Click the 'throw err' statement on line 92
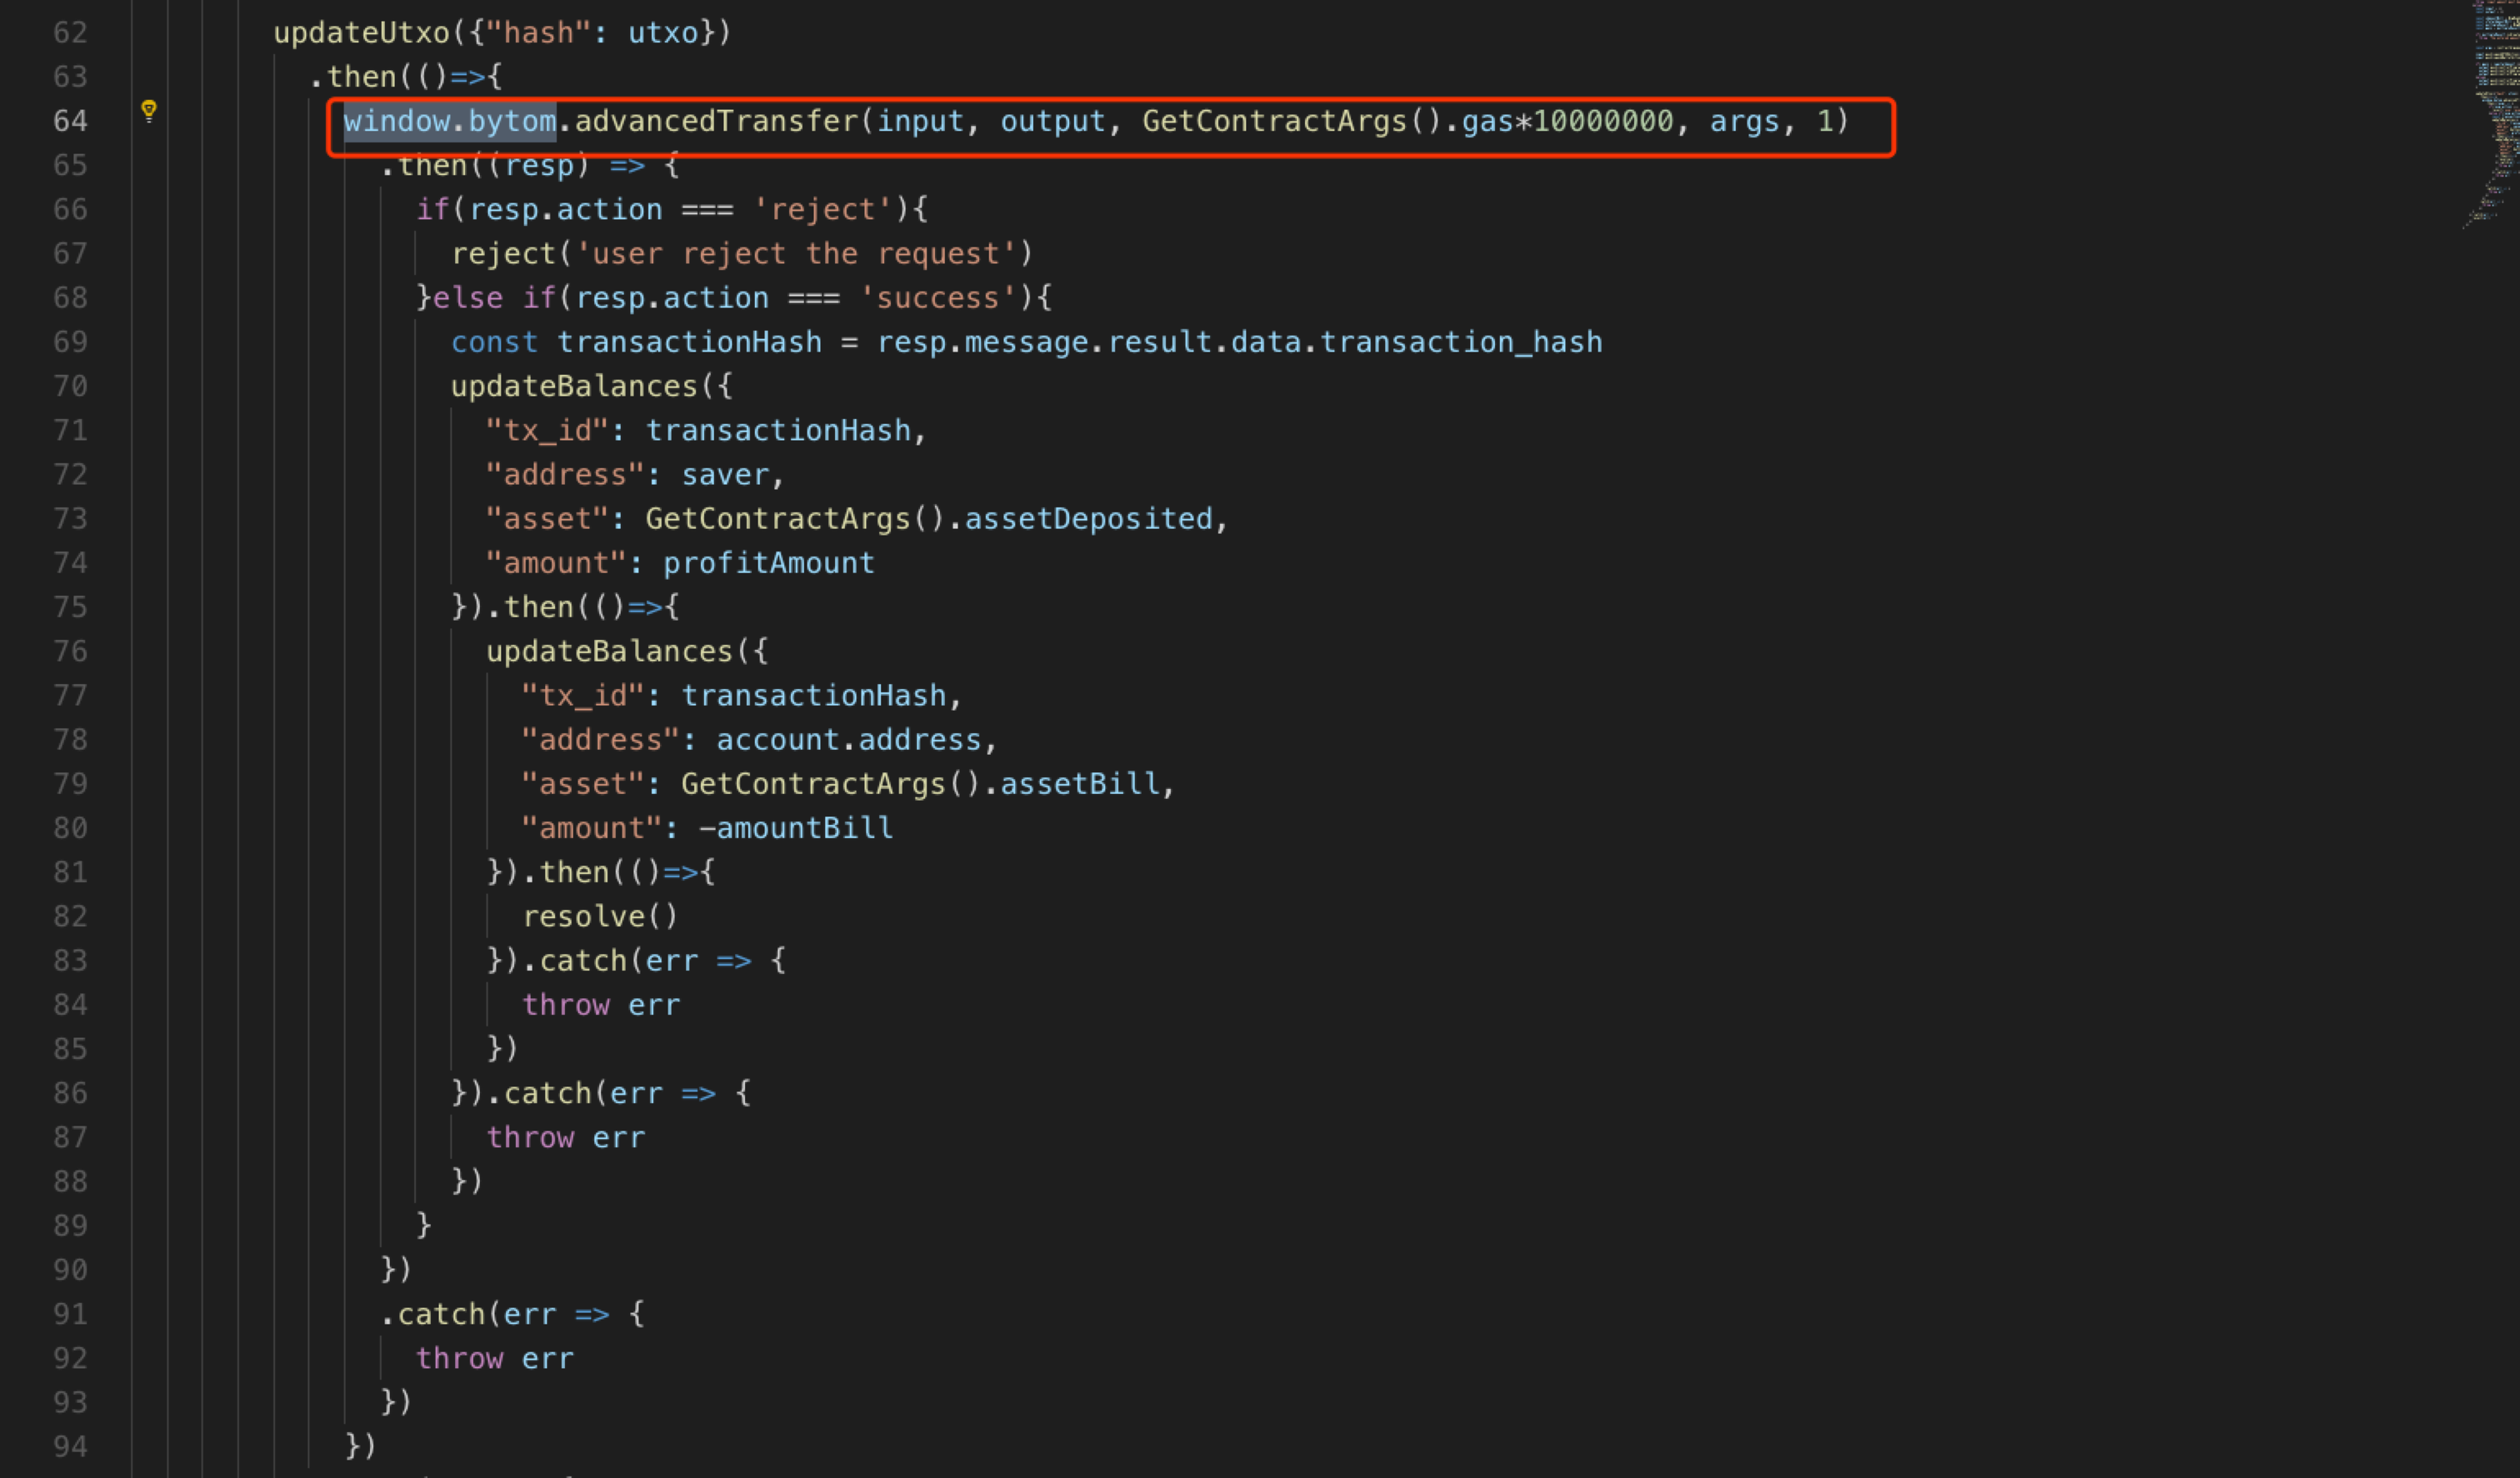Screen dimensions: 2520x1478 (x=495, y=1358)
